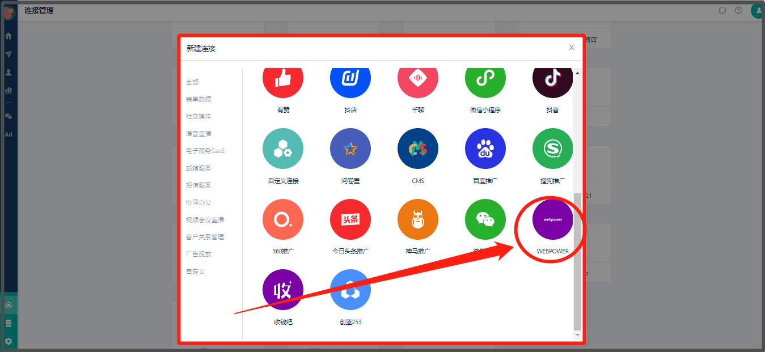Click the dialog scrollbar down arrow
This screenshot has width=765, height=352.
578,335
